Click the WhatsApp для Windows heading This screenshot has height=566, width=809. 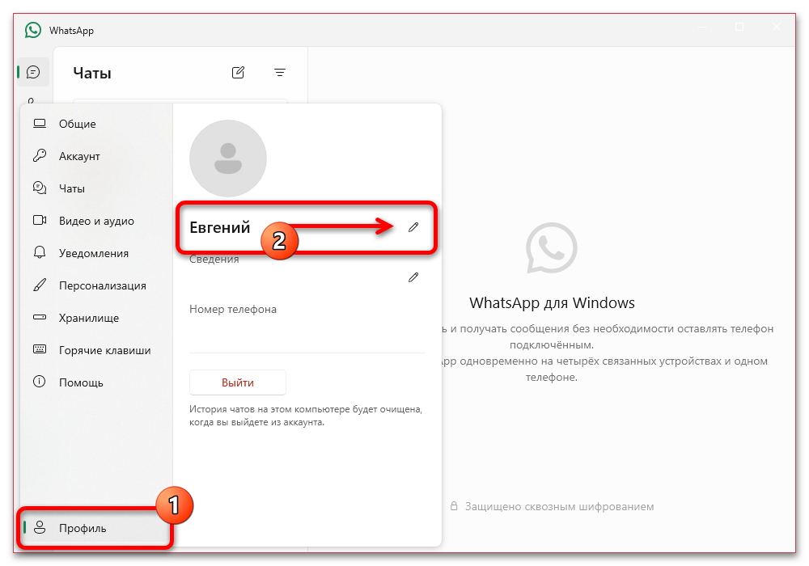click(x=552, y=302)
